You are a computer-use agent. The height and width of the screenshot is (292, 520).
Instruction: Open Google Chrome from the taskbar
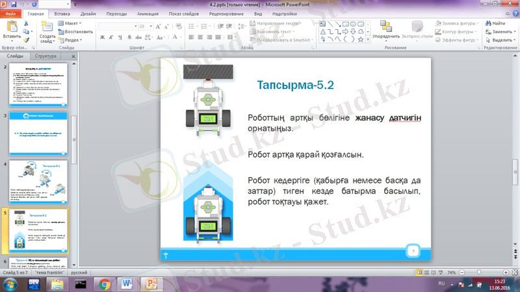pyautogui.click(x=105, y=284)
